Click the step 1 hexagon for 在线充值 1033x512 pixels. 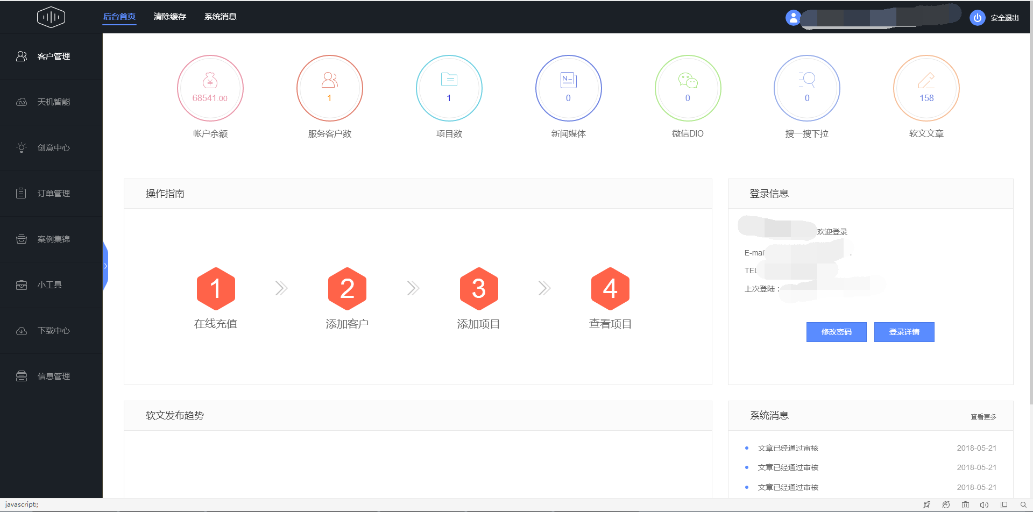(x=216, y=289)
